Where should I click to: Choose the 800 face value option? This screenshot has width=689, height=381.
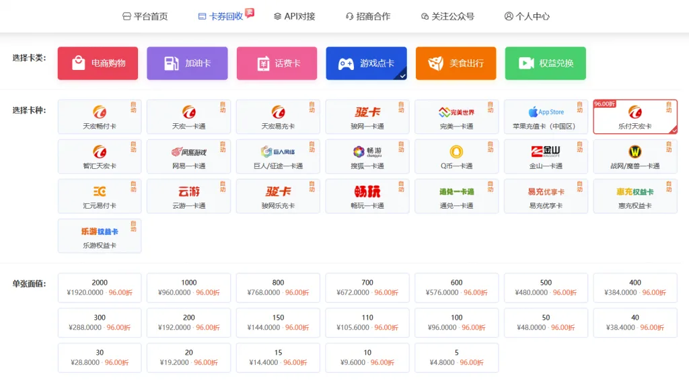click(x=278, y=288)
